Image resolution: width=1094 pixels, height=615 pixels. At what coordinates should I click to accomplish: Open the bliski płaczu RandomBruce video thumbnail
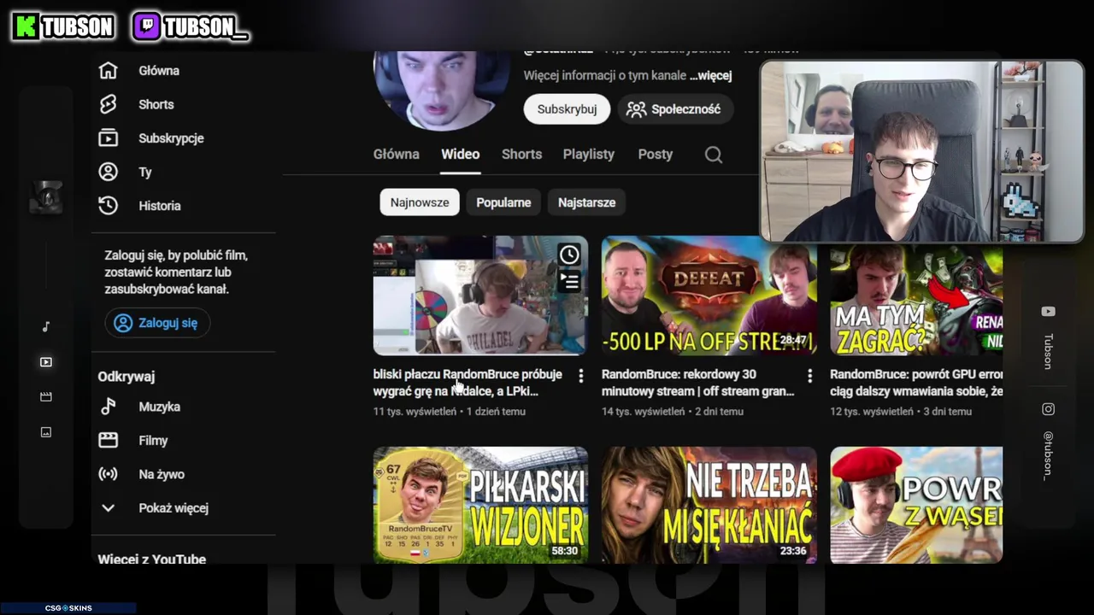tap(480, 296)
